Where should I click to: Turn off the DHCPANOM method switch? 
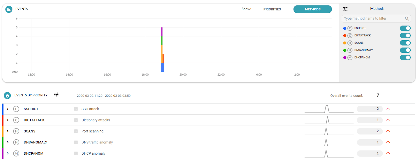tap(405, 57)
